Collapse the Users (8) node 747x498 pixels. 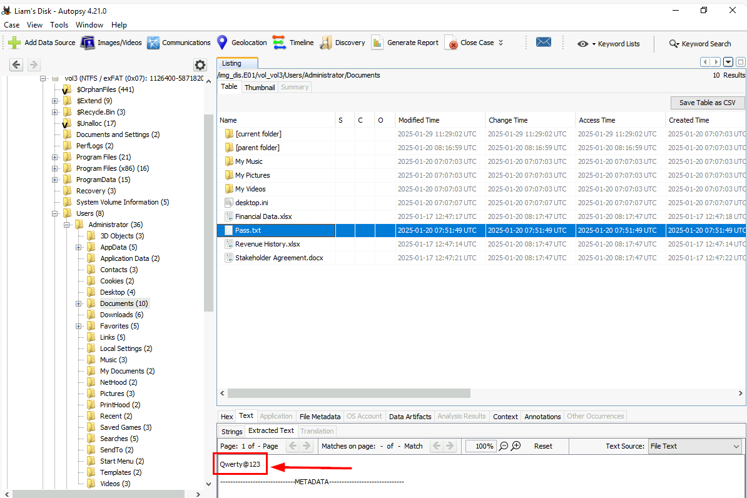55,213
